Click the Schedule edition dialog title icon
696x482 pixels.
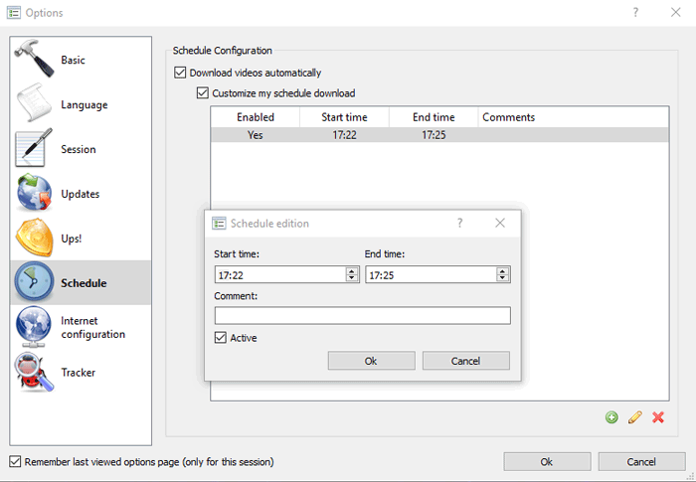(x=219, y=224)
